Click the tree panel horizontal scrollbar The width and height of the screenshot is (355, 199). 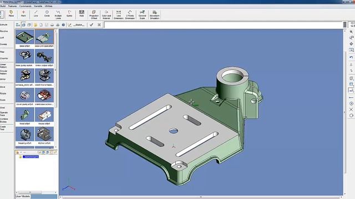[30, 192]
